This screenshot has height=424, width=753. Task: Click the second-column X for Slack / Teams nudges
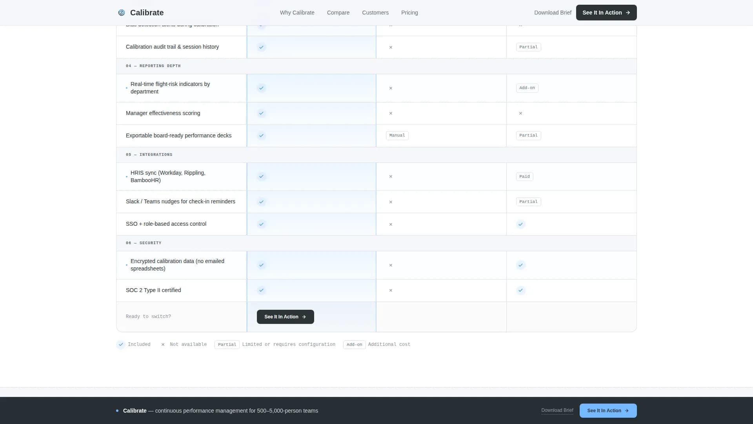coord(391,202)
